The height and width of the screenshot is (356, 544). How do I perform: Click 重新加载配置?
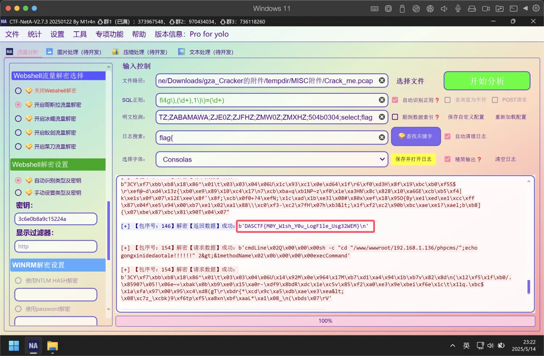click(511, 117)
